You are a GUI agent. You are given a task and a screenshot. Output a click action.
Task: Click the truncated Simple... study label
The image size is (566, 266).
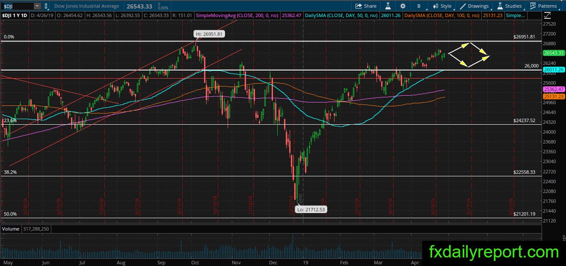coord(515,15)
